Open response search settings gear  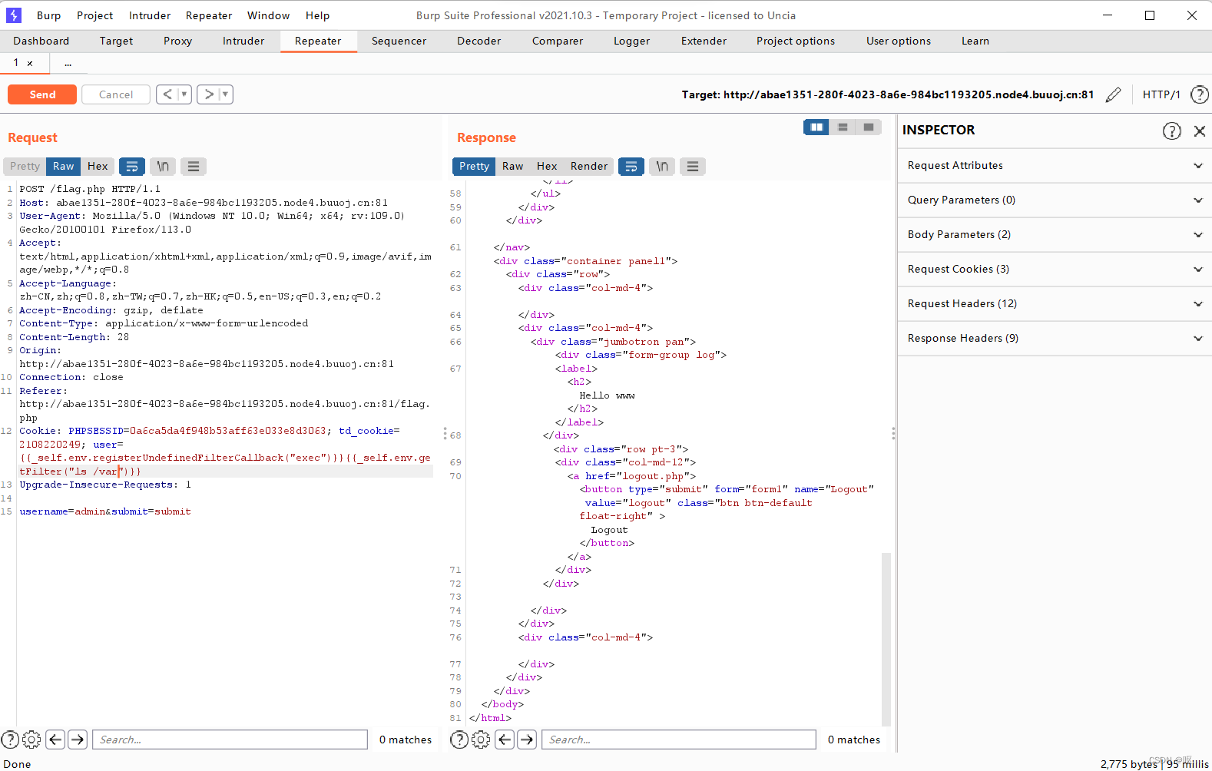pyautogui.click(x=481, y=740)
